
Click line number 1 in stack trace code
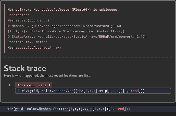[x=19, y=91]
